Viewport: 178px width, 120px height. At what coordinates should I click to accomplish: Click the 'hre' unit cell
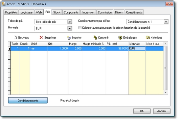tap(38, 48)
